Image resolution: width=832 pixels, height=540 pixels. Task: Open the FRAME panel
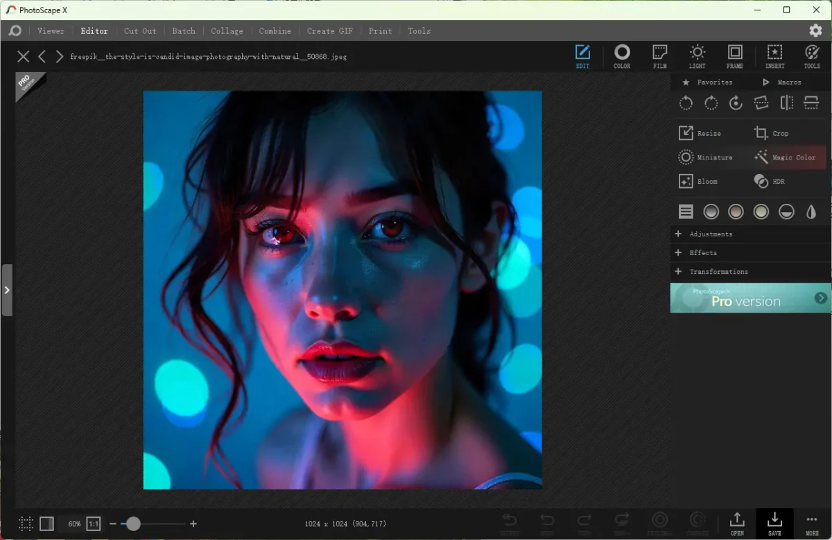pos(735,57)
